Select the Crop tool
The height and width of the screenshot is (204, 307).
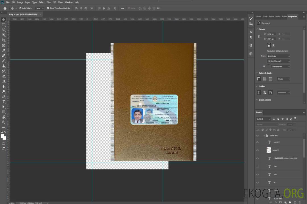(4, 40)
